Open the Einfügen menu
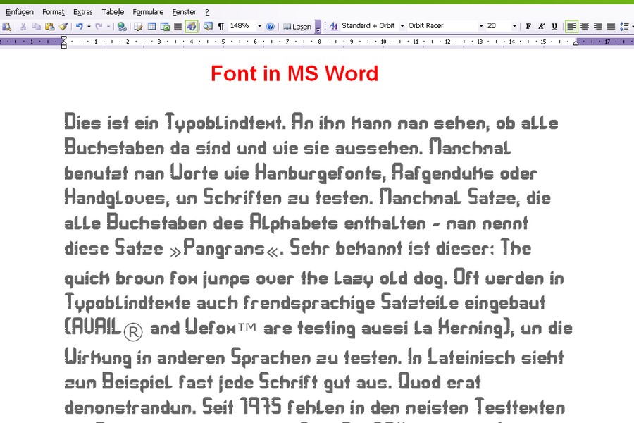The width and height of the screenshot is (634, 423). click(x=20, y=12)
